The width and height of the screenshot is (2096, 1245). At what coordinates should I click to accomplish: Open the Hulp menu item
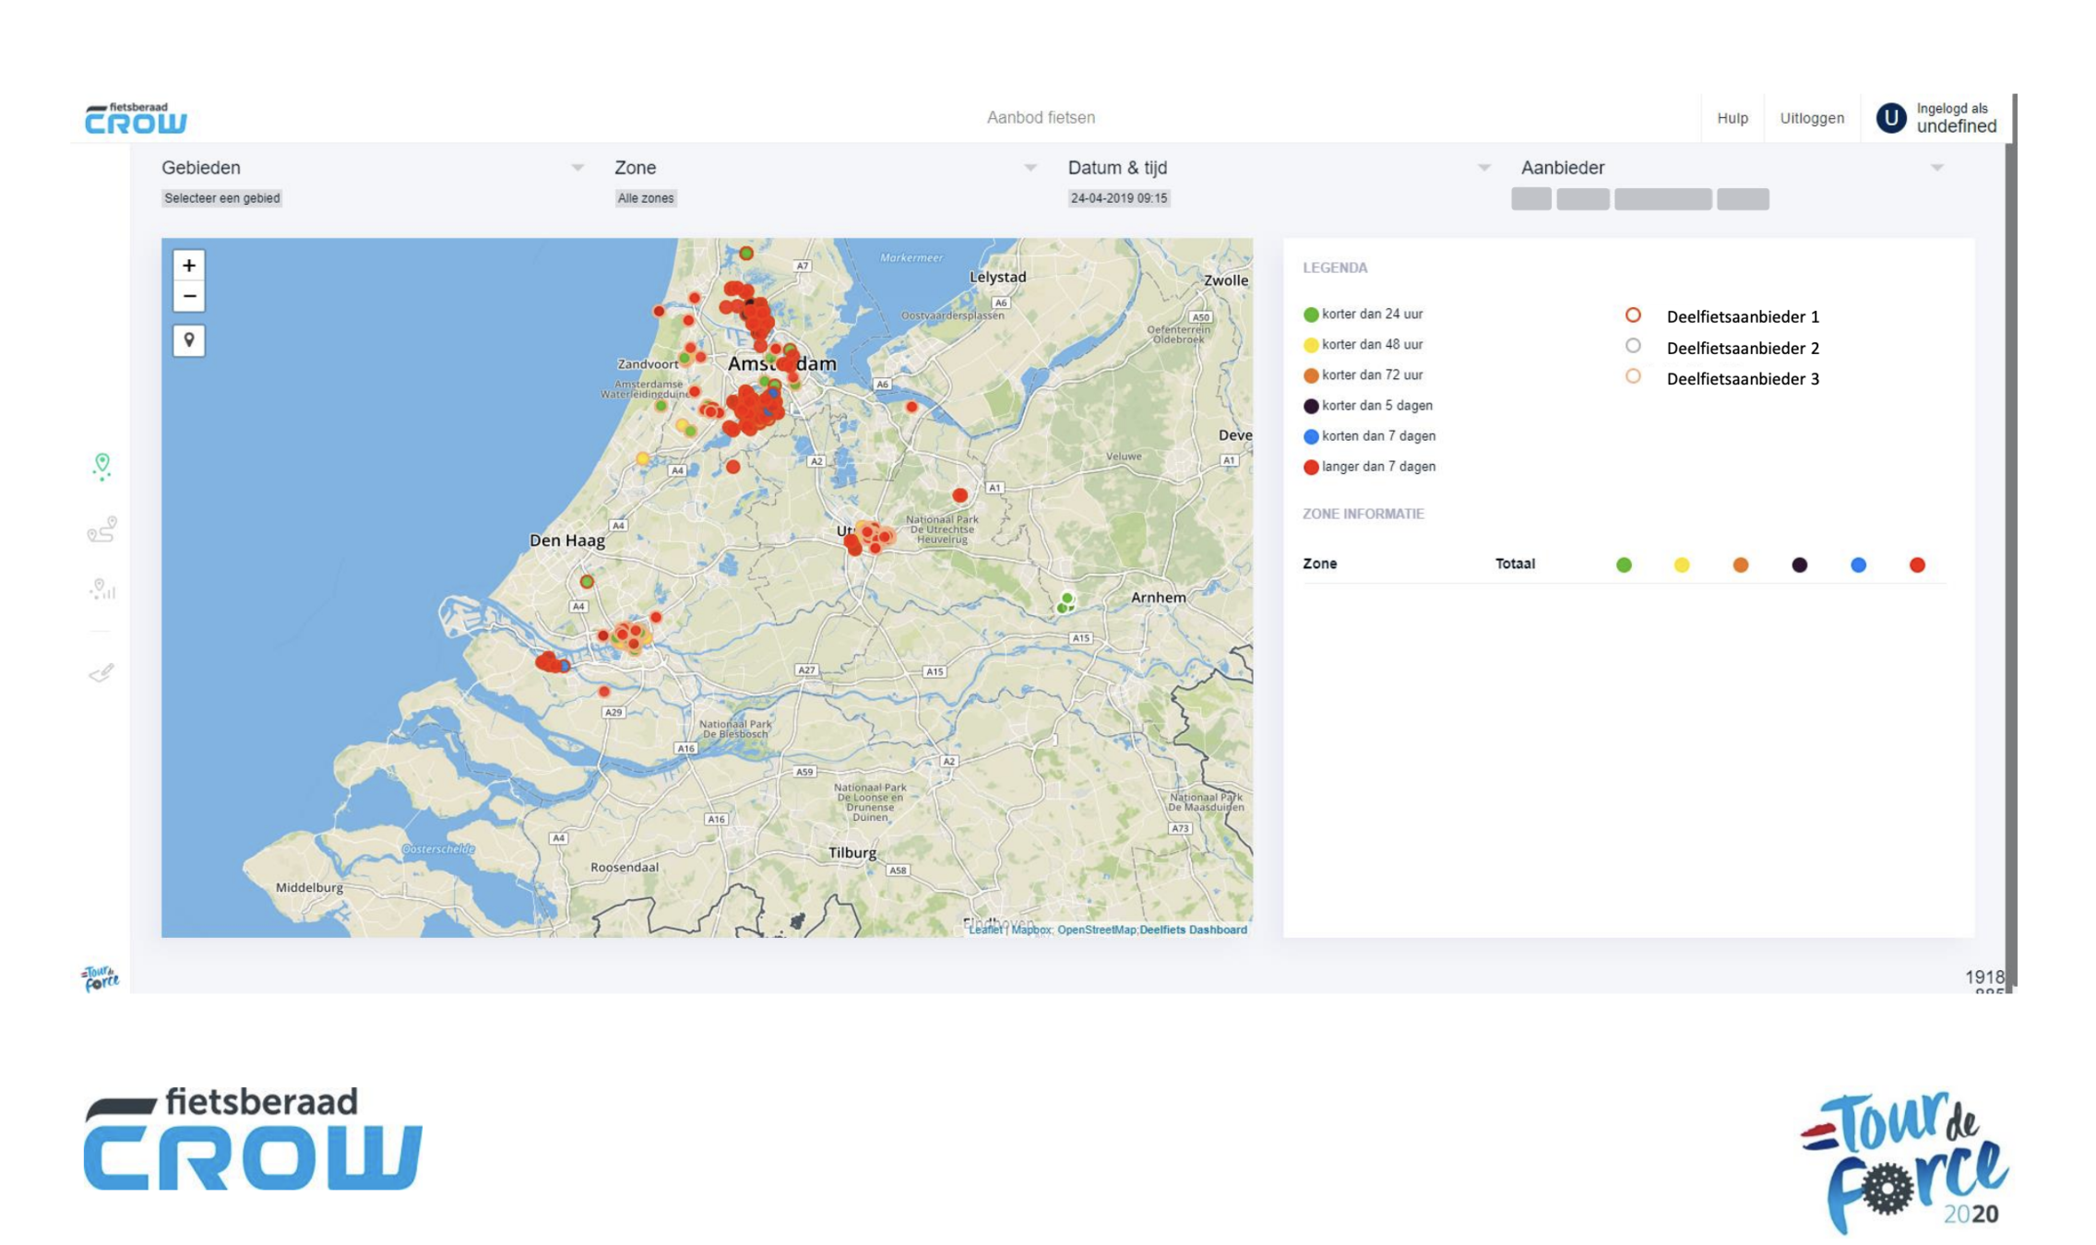pyautogui.click(x=1732, y=118)
